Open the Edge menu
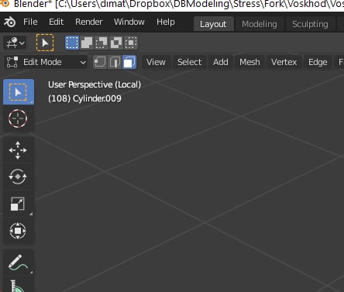Viewport: 344px width, 292px height. 318,62
